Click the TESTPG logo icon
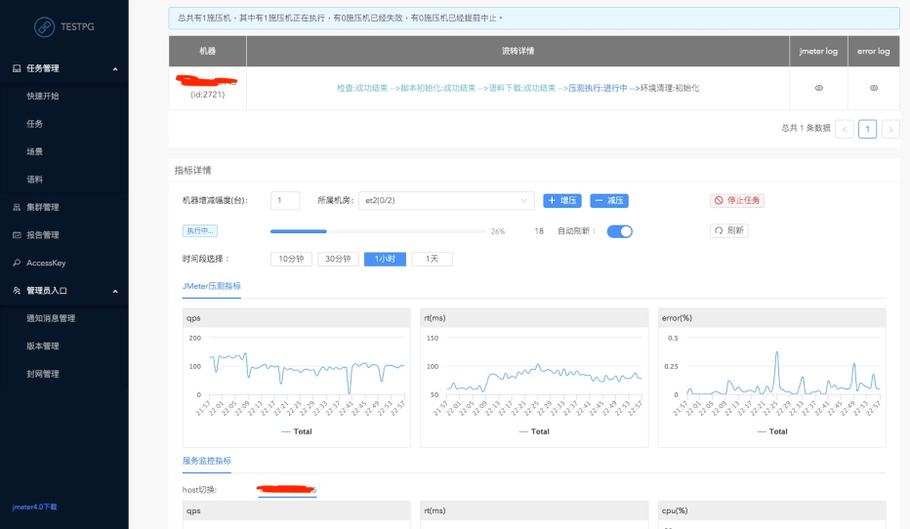The image size is (910, 529). pos(44,26)
